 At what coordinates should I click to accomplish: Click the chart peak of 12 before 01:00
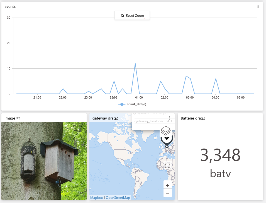[135, 63]
